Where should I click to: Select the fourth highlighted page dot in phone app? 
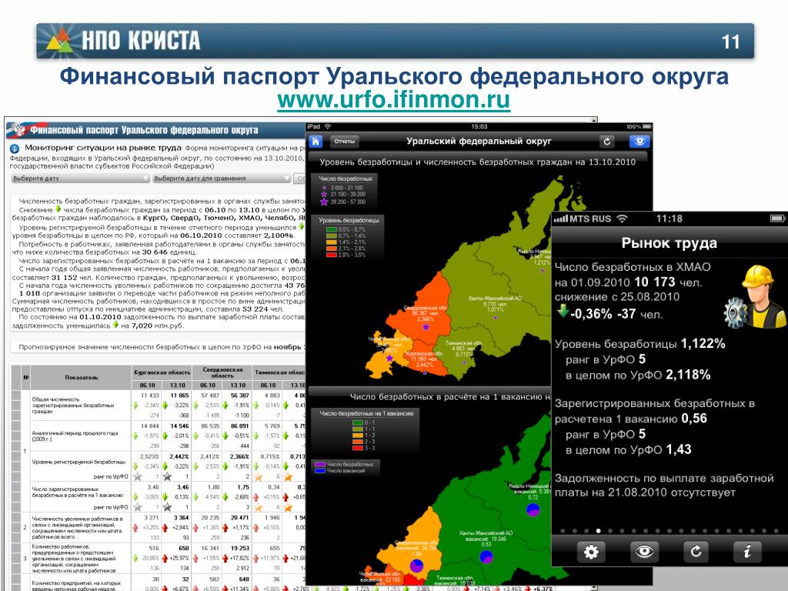(x=598, y=531)
